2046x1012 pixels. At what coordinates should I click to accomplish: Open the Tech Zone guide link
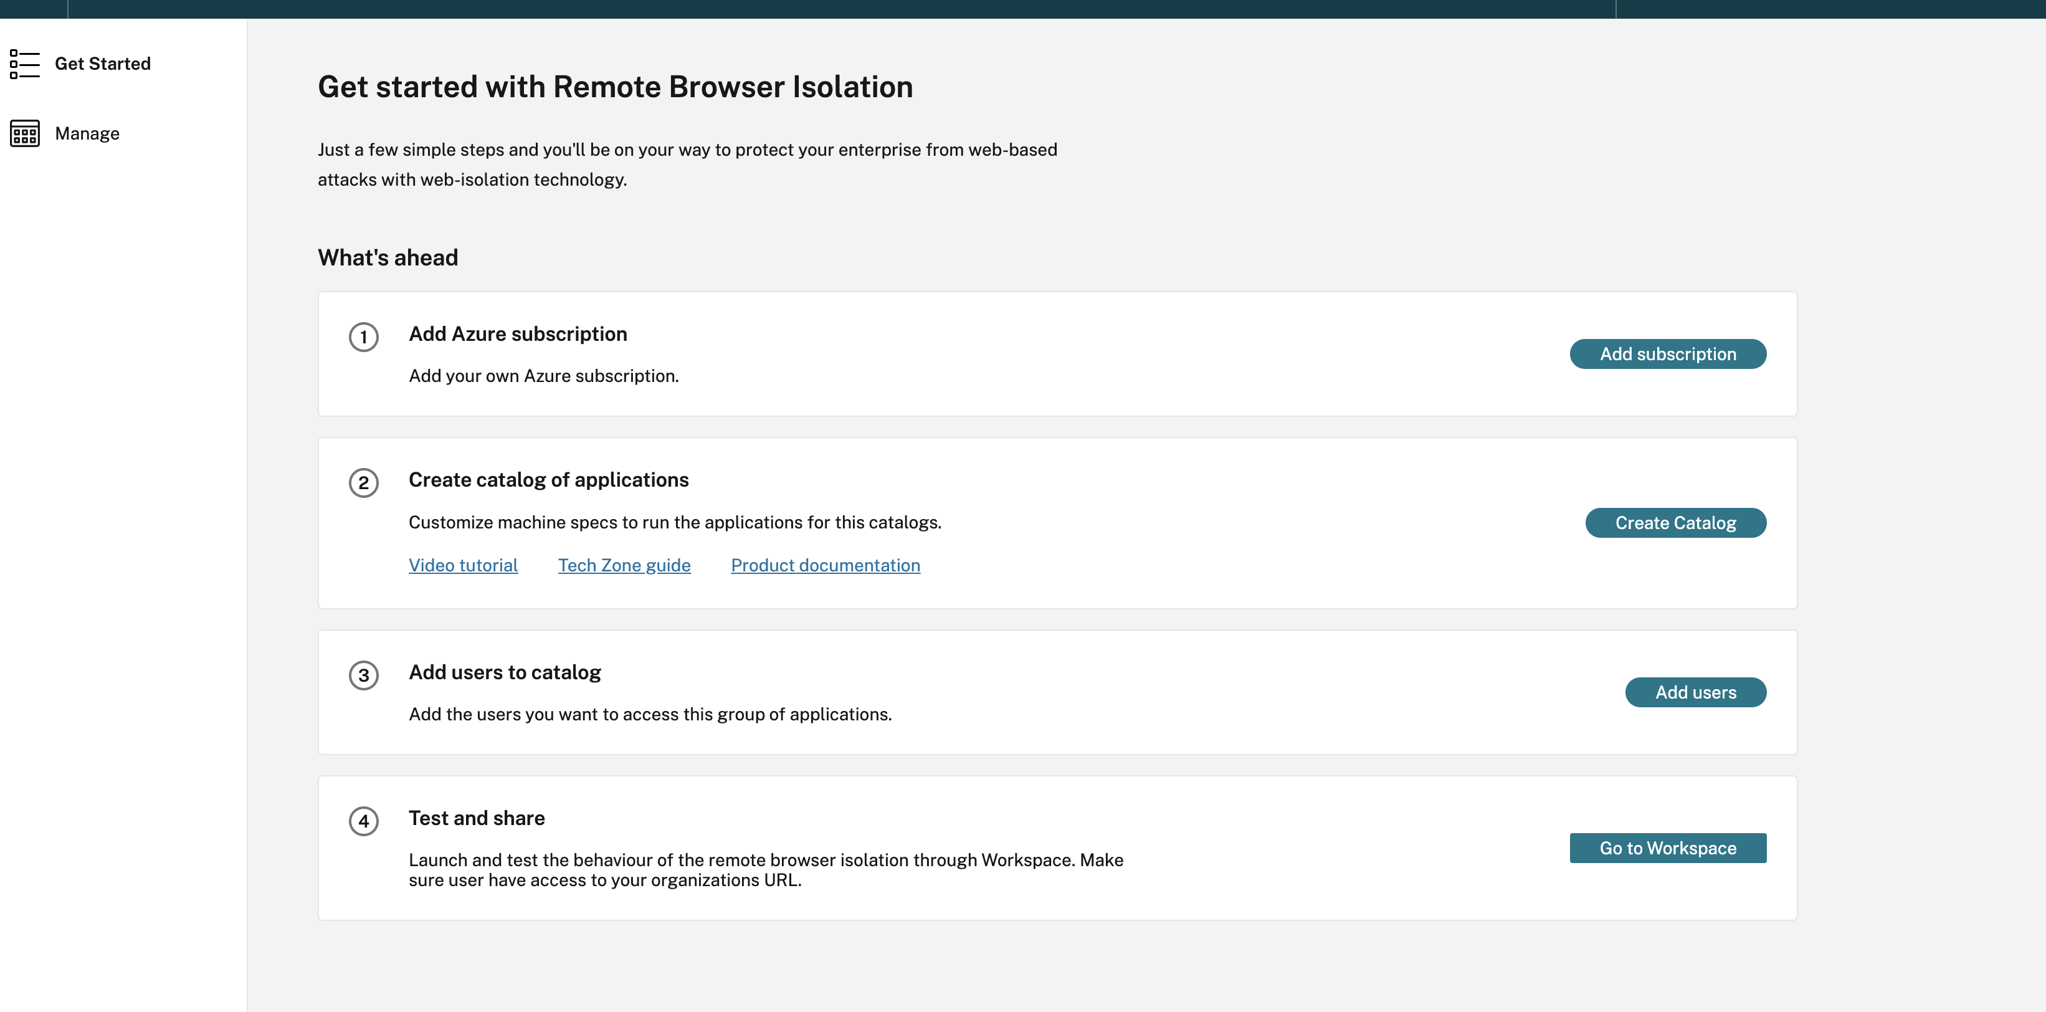624,566
